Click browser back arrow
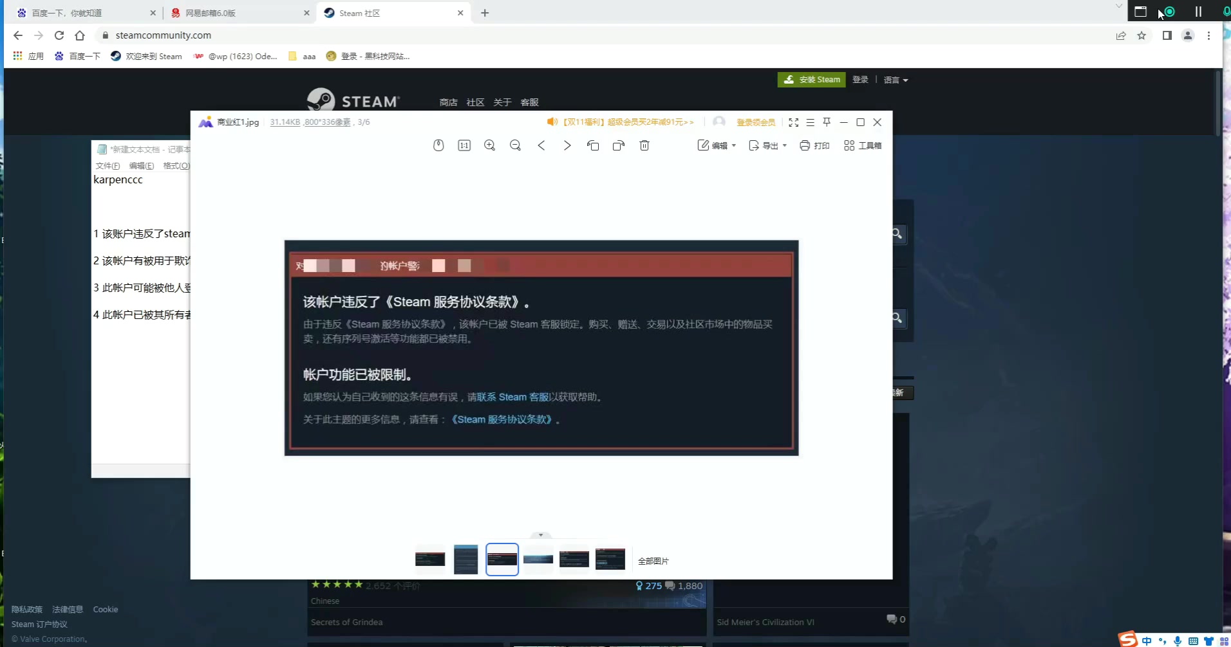 pyautogui.click(x=18, y=35)
